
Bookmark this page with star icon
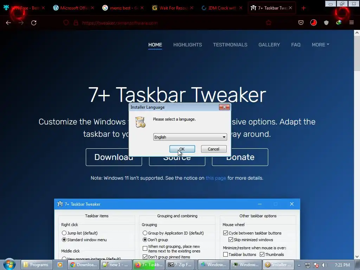coord(268,23)
